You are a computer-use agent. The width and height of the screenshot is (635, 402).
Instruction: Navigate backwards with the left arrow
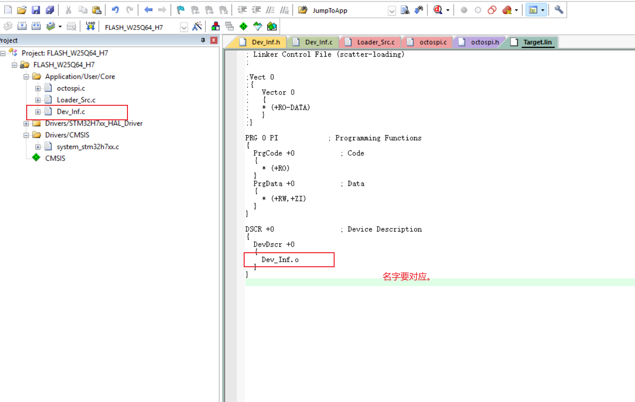pyautogui.click(x=148, y=10)
